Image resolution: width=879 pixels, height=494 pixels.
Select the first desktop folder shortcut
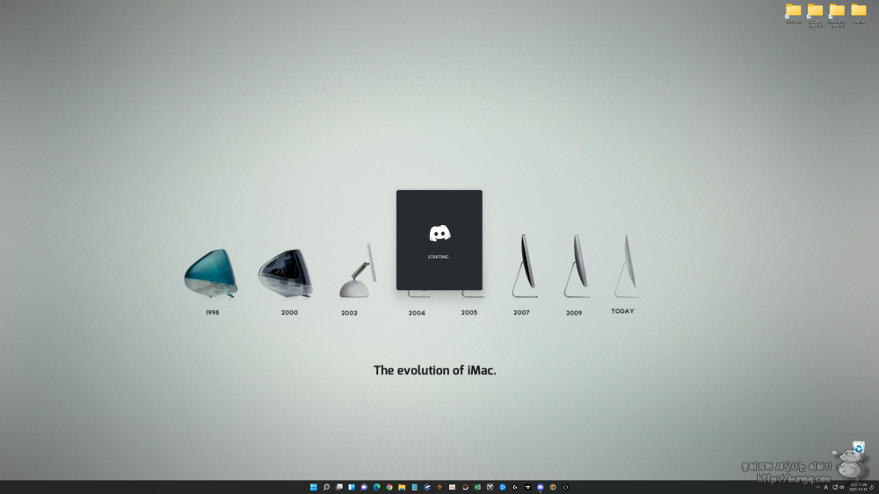(x=793, y=13)
